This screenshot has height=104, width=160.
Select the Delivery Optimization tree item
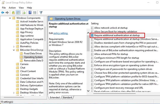click(31, 85)
